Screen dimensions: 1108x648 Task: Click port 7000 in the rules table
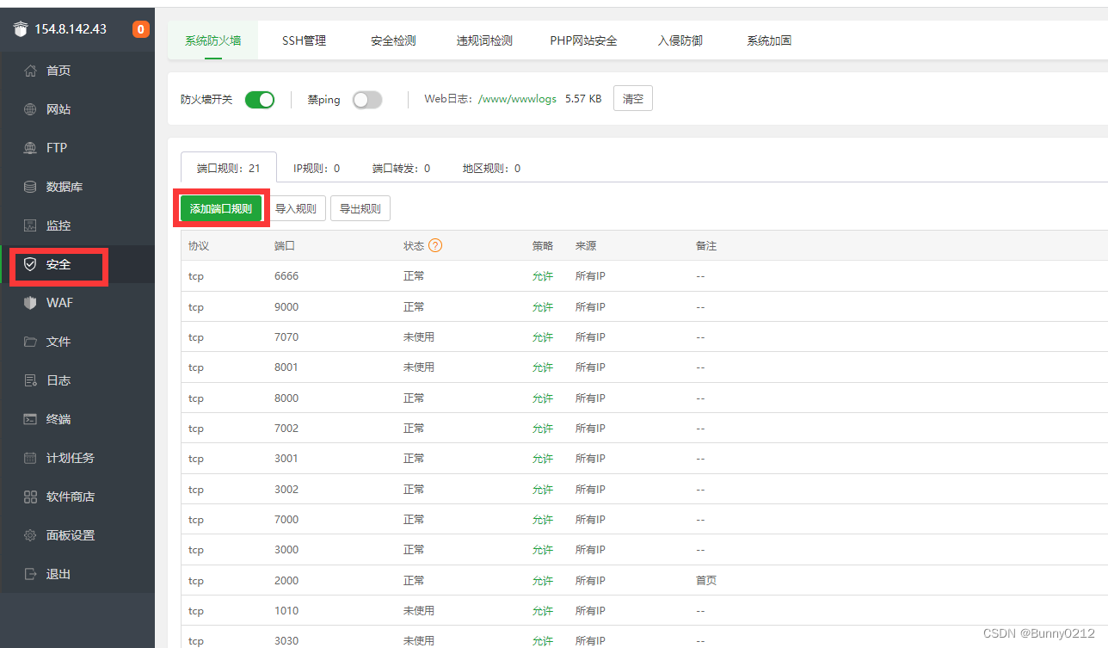286,520
